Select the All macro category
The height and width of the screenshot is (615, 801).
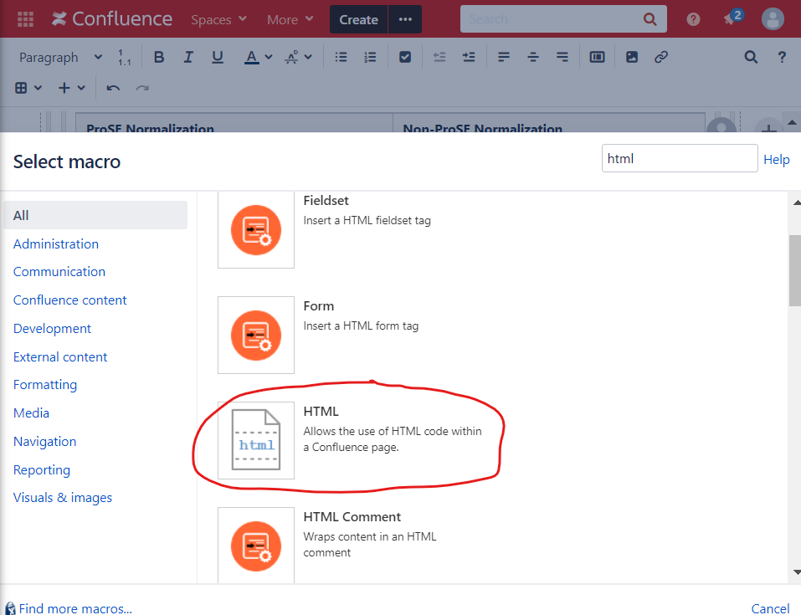[x=95, y=215]
